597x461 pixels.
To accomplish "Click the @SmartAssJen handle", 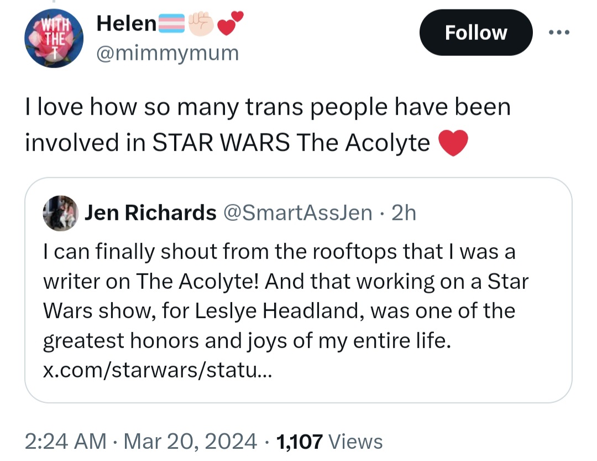I will (x=298, y=213).
